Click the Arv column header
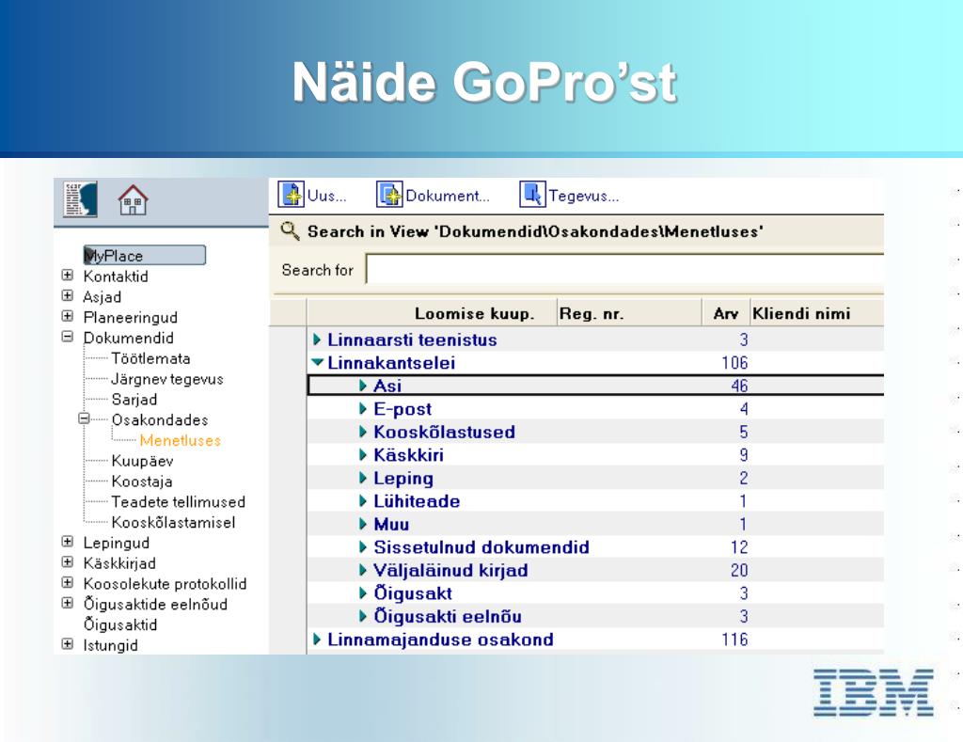 click(725, 314)
